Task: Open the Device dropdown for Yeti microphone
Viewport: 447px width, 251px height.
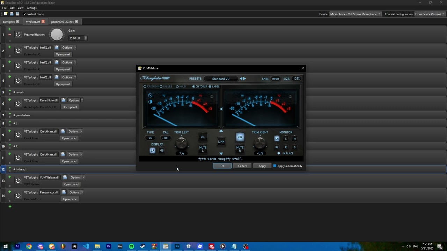Action: (356, 14)
